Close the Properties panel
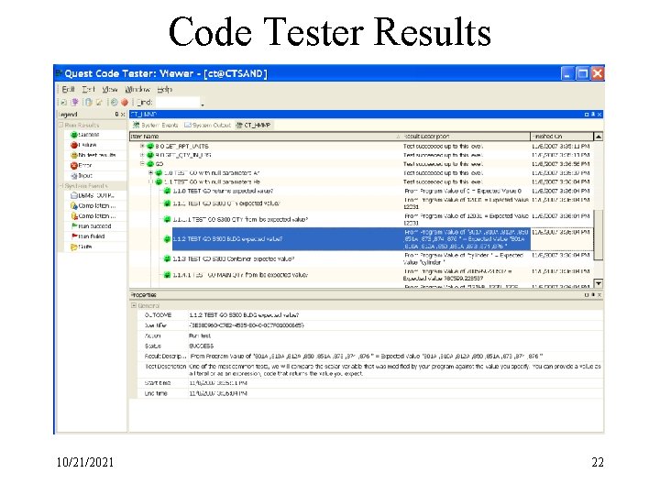Viewport: 660px width, 495px height. (x=599, y=294)
